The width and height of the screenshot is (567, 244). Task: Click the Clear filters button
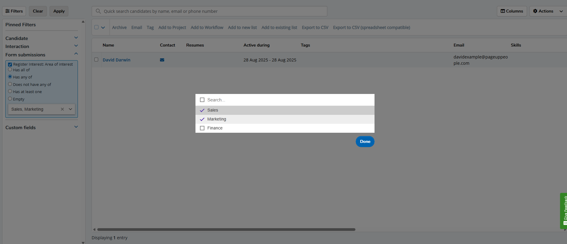pos(38,11)
